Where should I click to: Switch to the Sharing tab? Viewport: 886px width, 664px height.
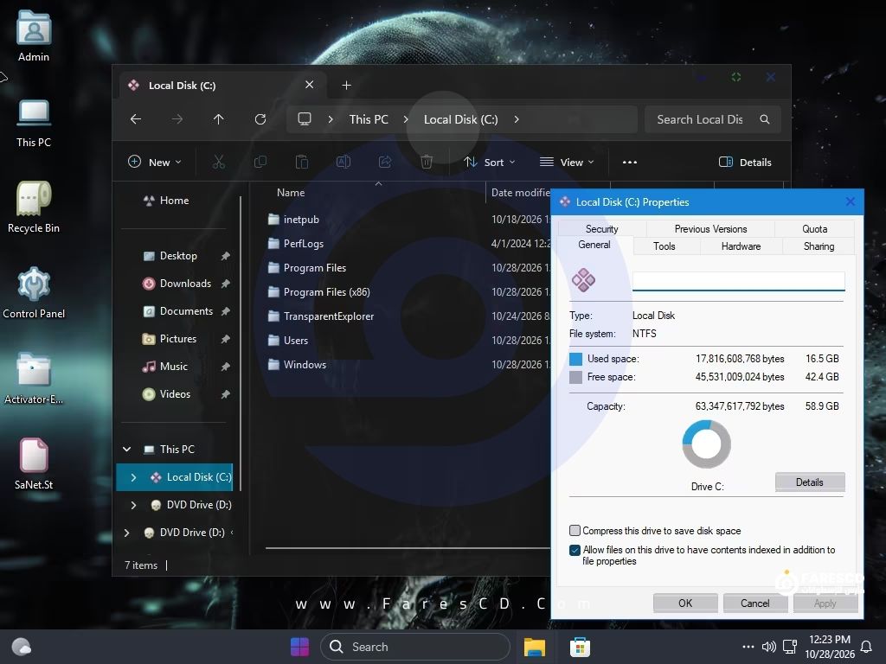pos(819,246)
